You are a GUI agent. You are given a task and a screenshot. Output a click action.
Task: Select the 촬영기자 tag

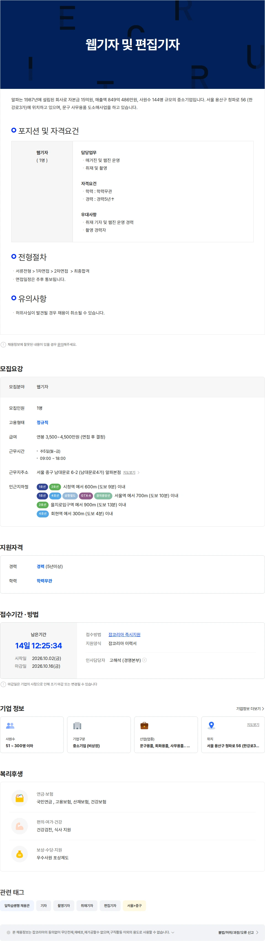64,906
